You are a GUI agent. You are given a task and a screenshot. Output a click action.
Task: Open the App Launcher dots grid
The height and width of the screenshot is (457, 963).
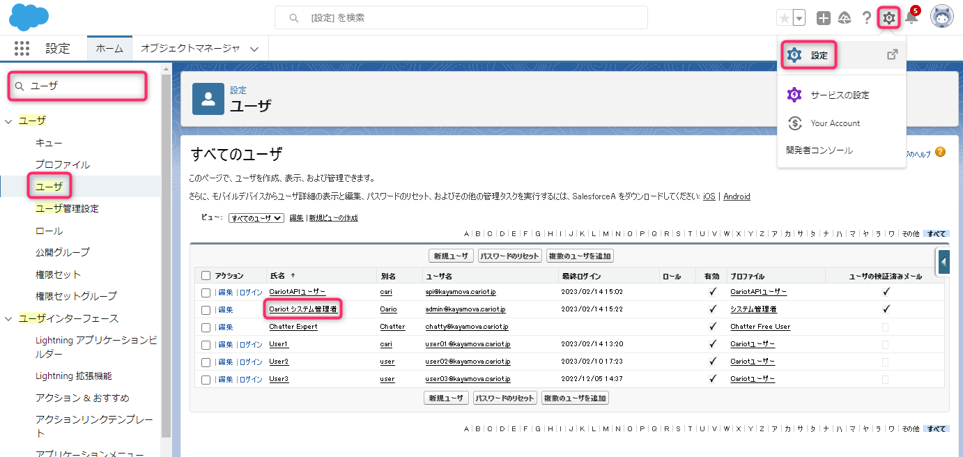[x=22, y=48]
